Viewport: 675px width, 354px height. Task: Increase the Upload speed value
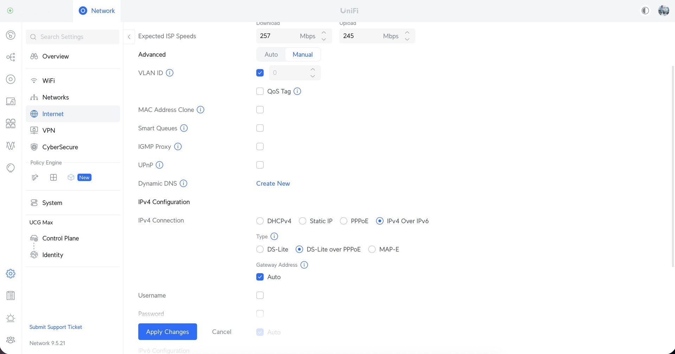(x=407, y=33)
